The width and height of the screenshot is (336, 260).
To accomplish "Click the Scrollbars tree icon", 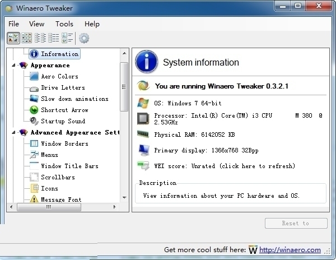I will (34, 177).
